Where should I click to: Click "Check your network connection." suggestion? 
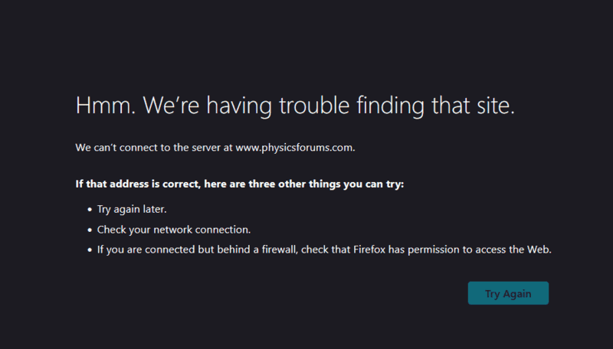click(174, 229)
